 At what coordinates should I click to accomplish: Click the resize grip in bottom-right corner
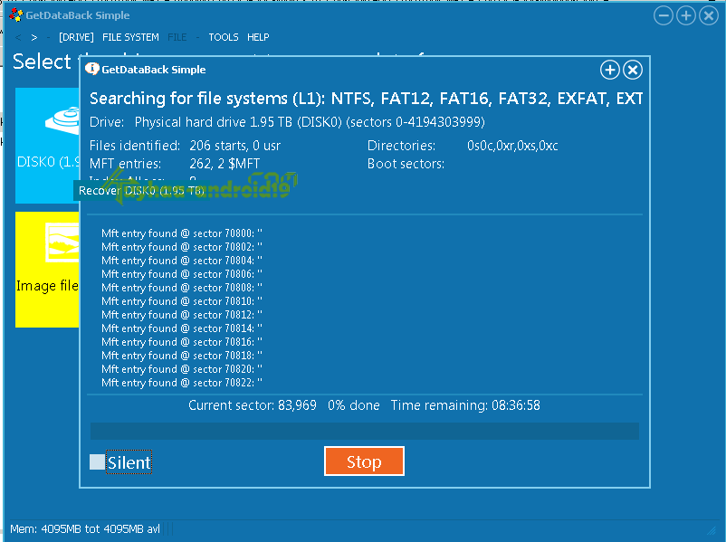pos(712,530)
